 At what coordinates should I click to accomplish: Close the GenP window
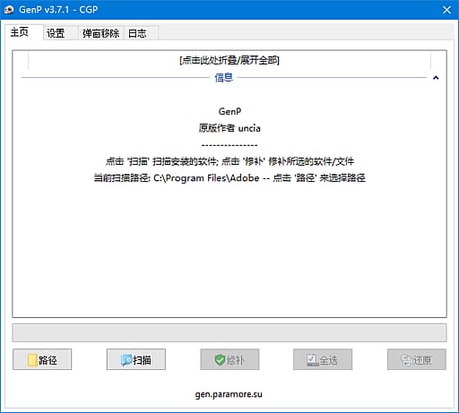click(x=446, y=10)
